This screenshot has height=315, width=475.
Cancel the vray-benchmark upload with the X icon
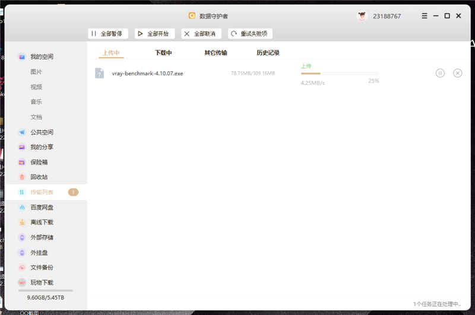tap(457, 73)
